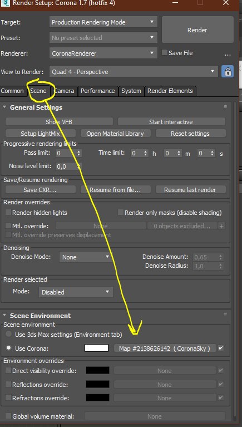The width and height of the screenshot is (242, 427).
Task: Click the Start interactive button
Action: (171, 122)
